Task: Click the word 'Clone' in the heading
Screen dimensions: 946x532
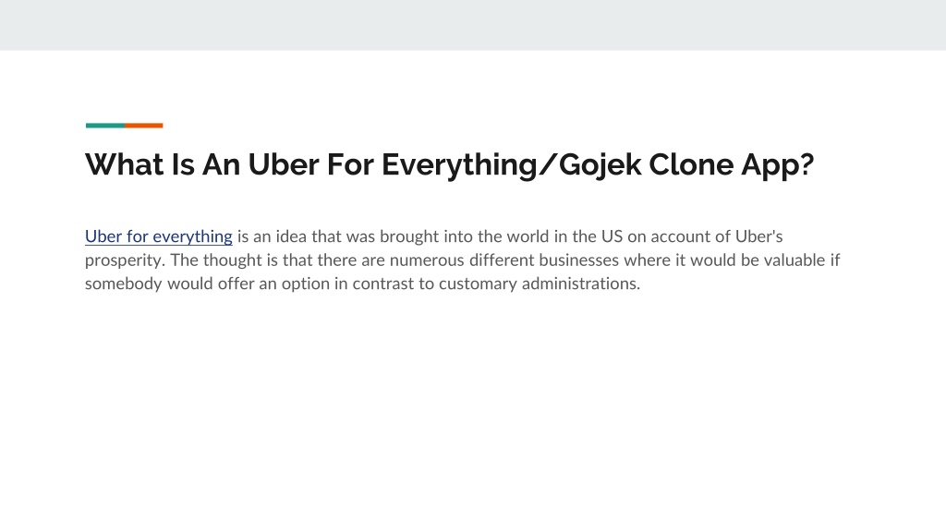Action: [x=691, y=164]
